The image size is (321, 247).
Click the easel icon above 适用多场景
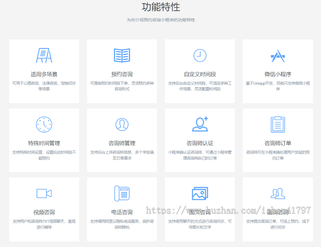click(x=44, y=55)
